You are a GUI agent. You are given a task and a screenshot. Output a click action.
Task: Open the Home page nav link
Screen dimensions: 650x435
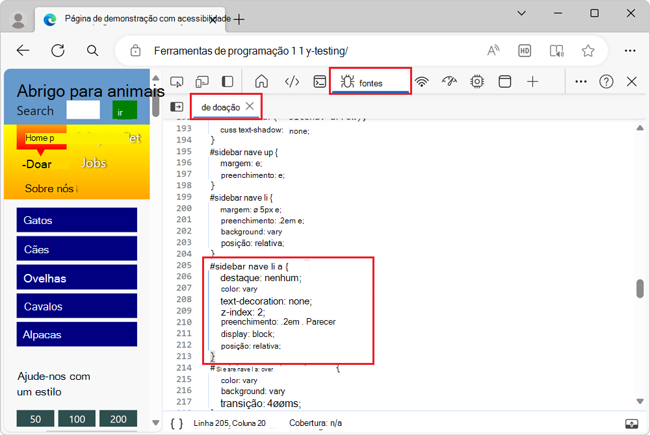point(40,138)
